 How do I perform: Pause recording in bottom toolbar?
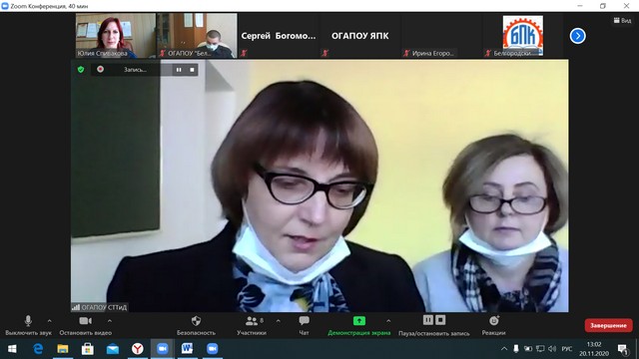[x=428, y=320]
